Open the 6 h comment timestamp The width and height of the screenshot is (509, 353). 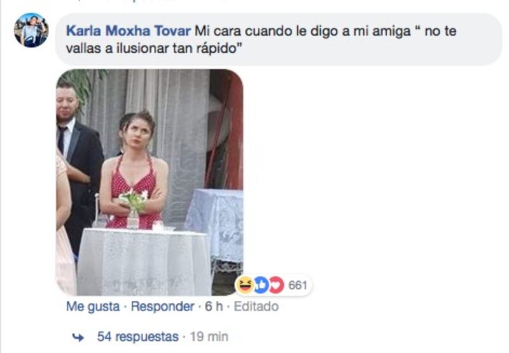(x=214, y=307)
